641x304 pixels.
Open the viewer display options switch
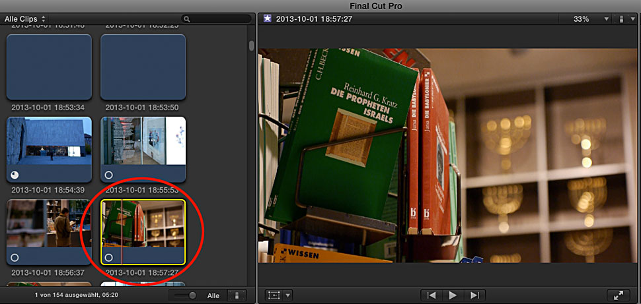click(623, 19)
